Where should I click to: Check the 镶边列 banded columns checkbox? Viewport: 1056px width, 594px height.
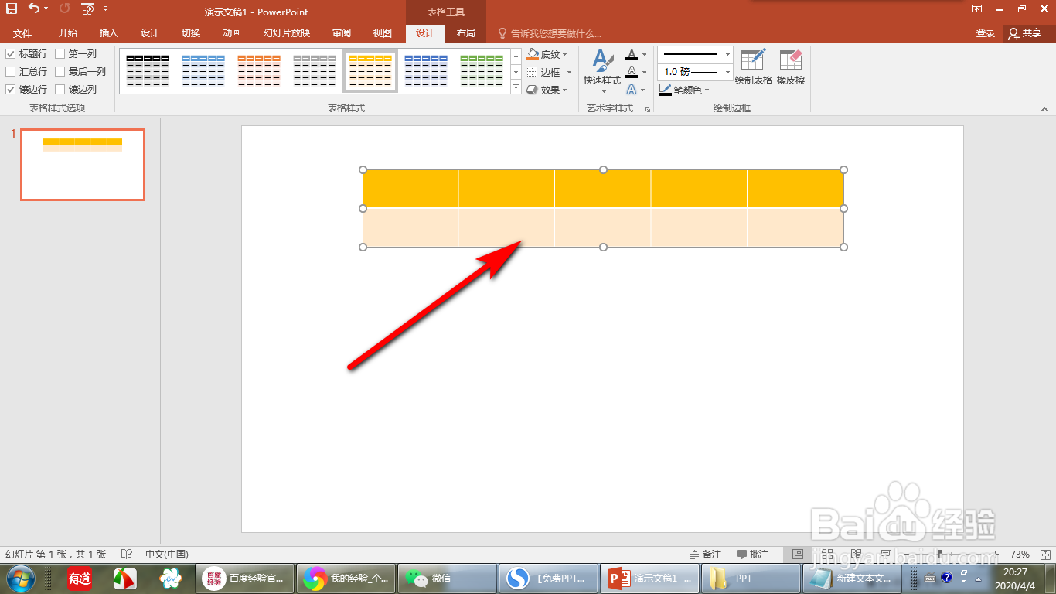pos(60,90)
